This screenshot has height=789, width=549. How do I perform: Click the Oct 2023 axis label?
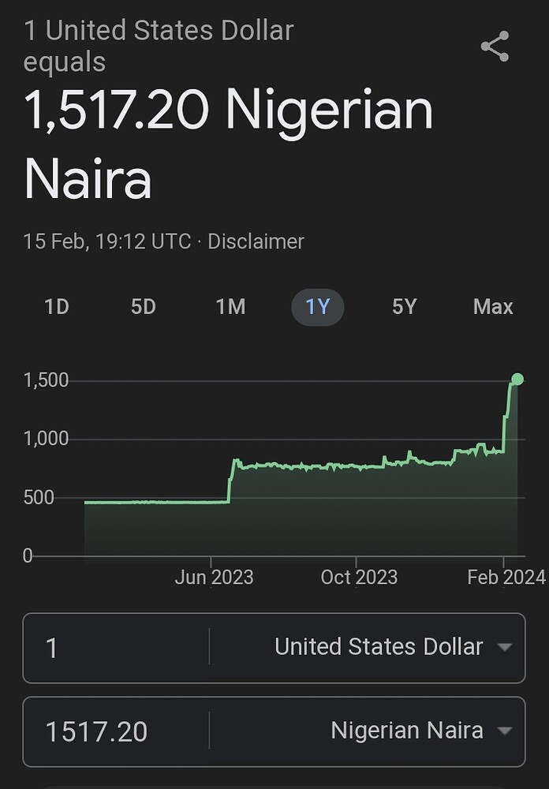coord(359,578)
